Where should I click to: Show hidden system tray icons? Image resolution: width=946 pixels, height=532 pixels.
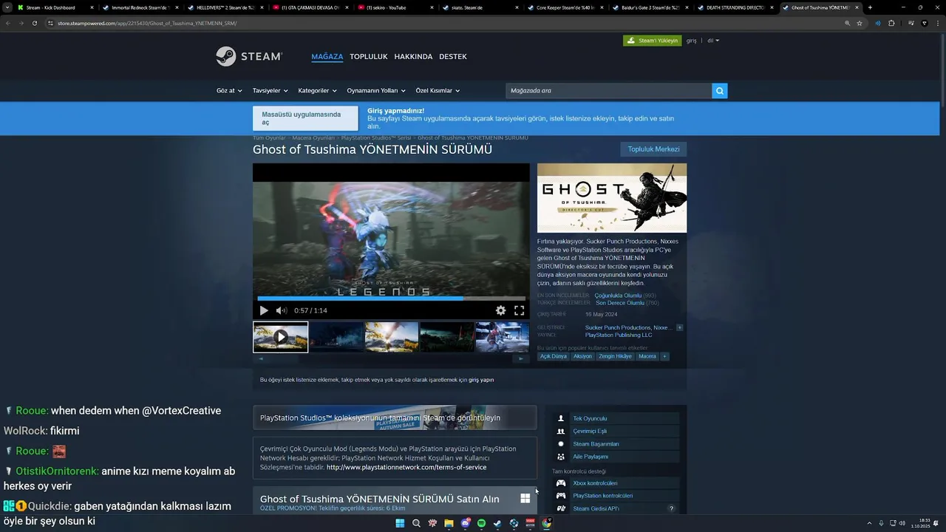coord(869,523)
